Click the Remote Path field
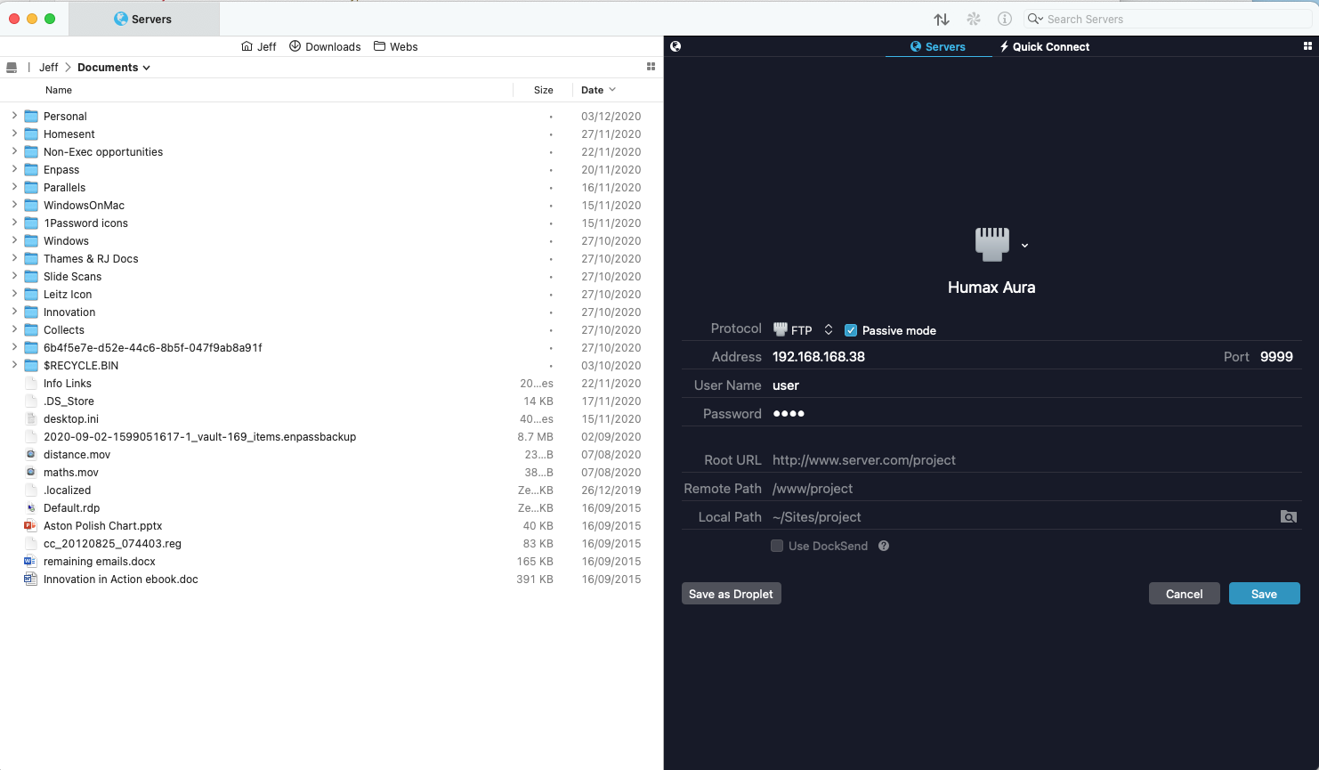Viewport: 1319px width, 770px height. tap(1036, 488)
